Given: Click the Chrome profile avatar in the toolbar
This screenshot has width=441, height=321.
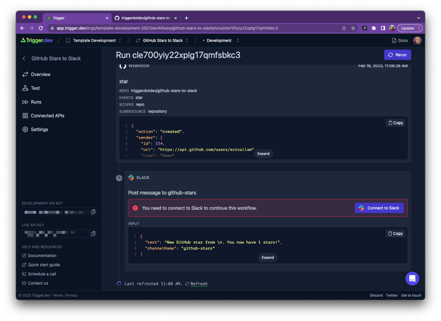Looking at the screenshot, I should click(392, 28).
